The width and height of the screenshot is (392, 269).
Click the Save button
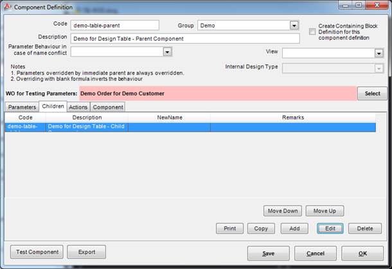(x=268, y=253)
